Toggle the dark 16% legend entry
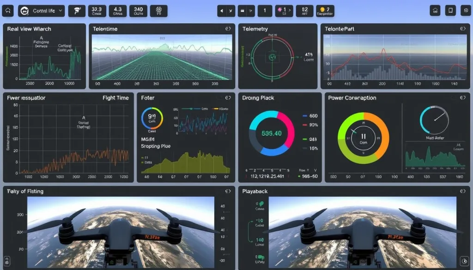The image size is (473, 270). (310, 148)
